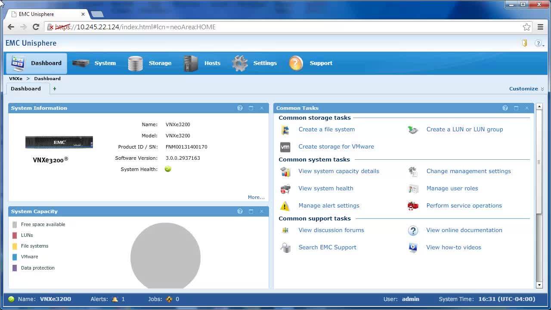
Task: Open help for Common Tasks panel
Action: tap(505, 108)
